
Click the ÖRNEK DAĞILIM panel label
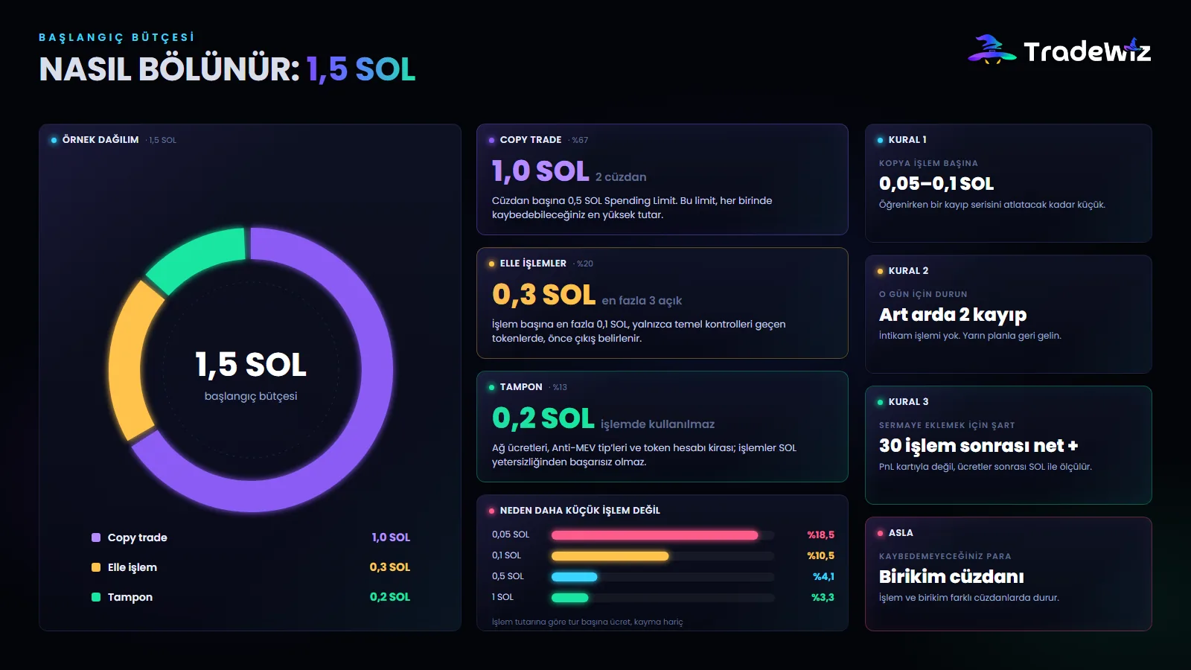point(100,140)
